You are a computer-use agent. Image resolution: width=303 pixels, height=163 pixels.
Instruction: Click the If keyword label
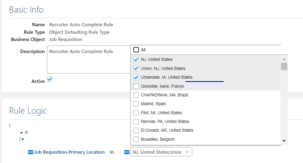tap(26, 133)
